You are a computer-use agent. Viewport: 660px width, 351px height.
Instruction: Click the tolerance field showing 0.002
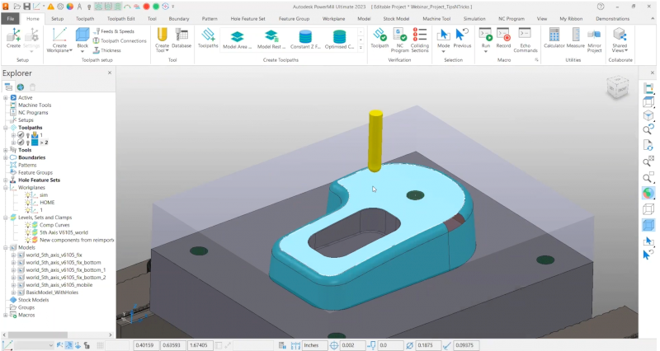click(347, 345)
